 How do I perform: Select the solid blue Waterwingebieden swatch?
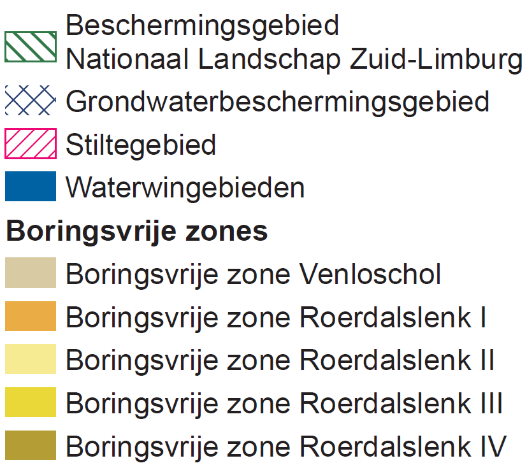(31, 187)
